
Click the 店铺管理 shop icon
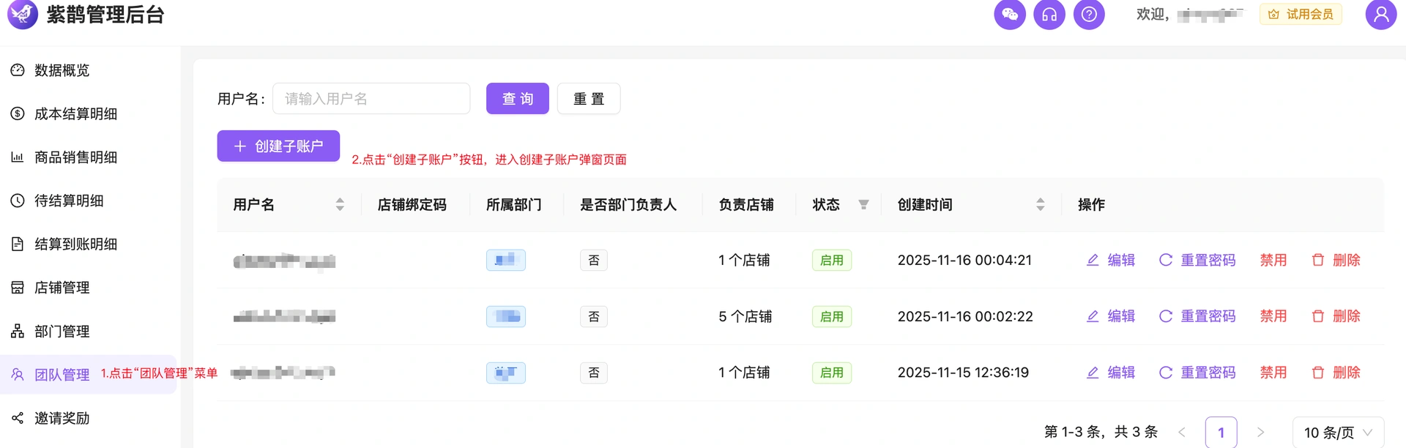point(18,288)
